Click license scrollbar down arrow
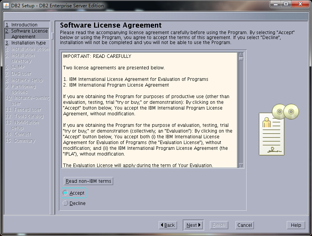 241,166
